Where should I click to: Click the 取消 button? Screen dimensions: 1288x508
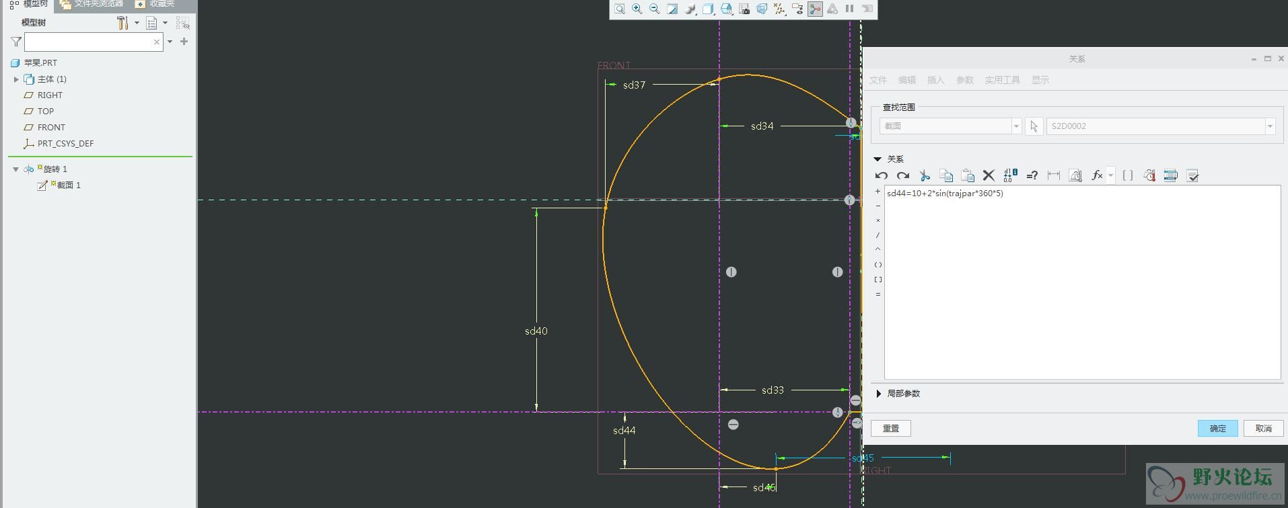pos(1263,428)
